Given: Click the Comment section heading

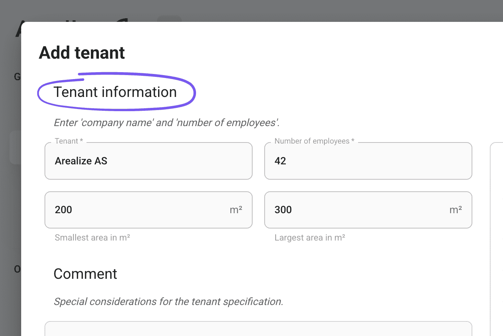Looking at the screenshot, I should (x=85, y=274).
